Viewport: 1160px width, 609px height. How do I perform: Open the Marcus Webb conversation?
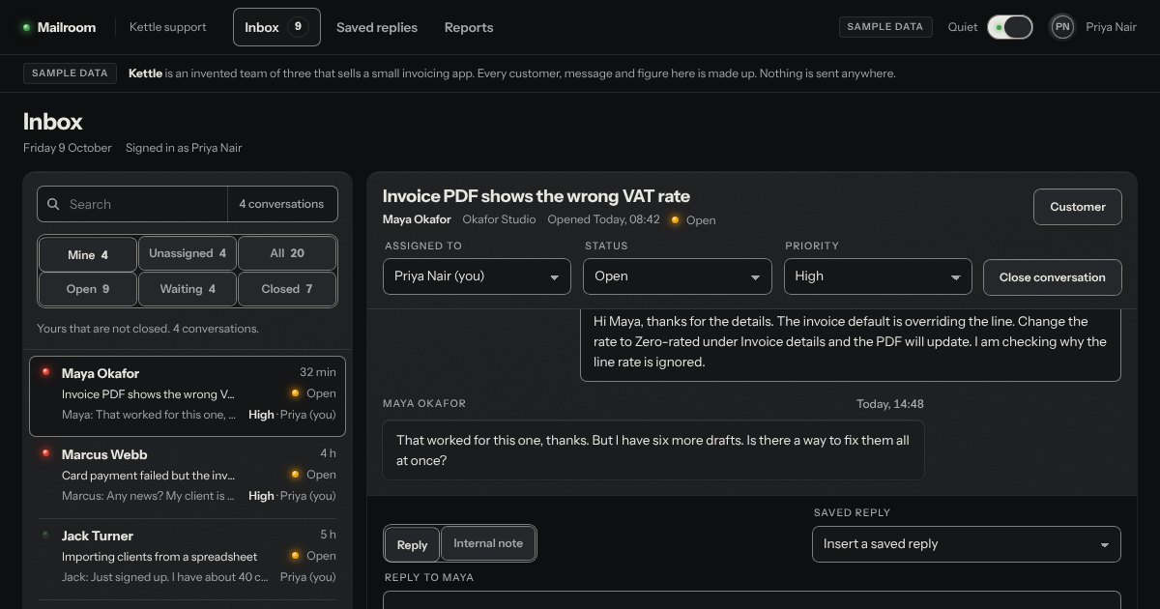pyautogui.click(x=188, y=475)
